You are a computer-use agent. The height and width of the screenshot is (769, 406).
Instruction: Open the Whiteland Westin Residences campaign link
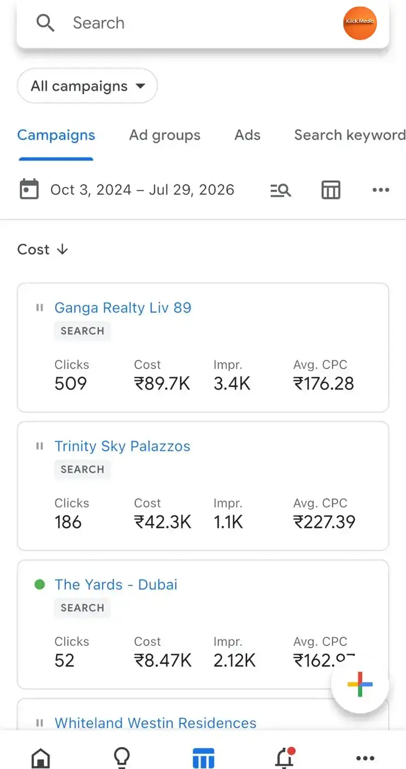pyautogui.click(x=155, y=723)
